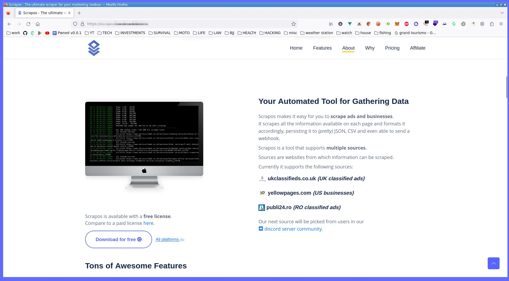The image size is (509, 281).
Task: Expand the HEALTH bookmarks folder
Action: 247,33
